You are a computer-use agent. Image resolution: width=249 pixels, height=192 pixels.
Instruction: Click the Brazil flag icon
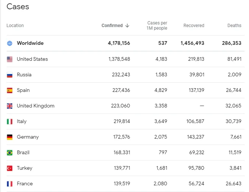(x=10, y=153)
